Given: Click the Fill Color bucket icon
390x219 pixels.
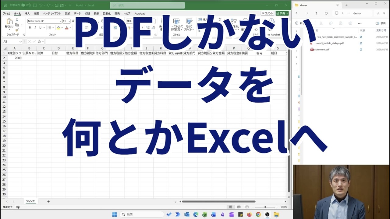Looking at the screenshot, I should click(58, 28).
